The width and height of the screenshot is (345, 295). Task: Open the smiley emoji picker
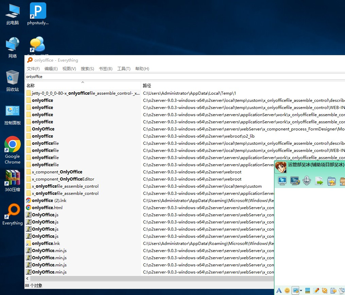click(287, 291)
